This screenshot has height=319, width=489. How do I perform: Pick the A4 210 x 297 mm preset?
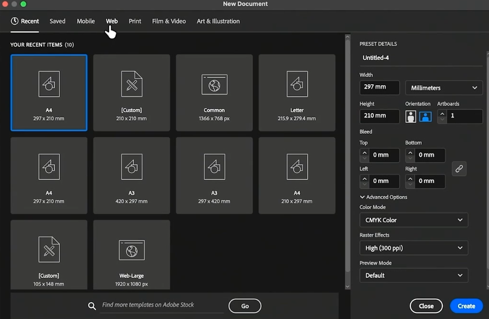297,176
